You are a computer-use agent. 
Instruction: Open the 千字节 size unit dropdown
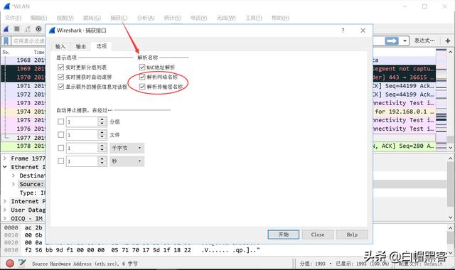[127, 148]
